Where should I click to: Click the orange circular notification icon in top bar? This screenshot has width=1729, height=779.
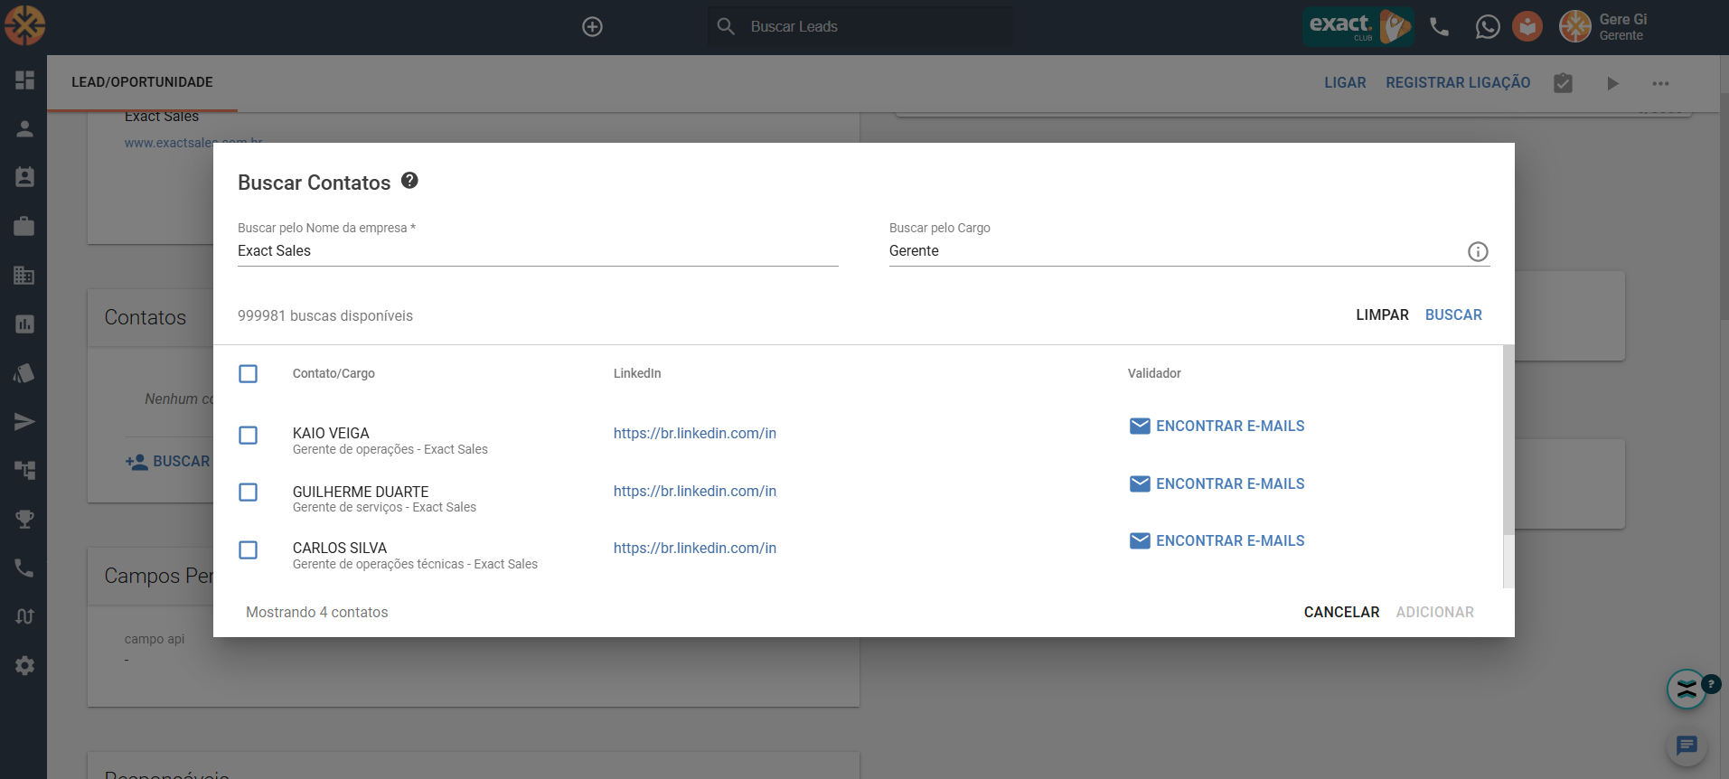(1527, 26)
